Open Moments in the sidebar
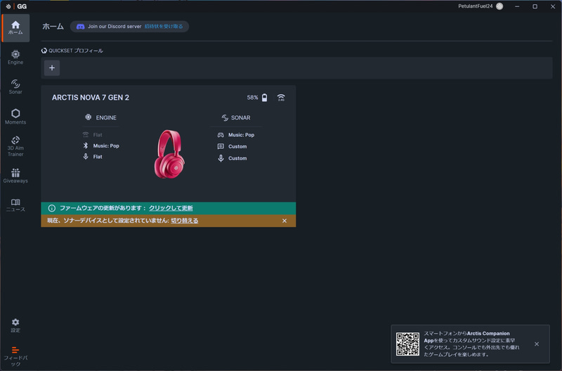This screenshot has height=371, width=562. (15, 117)
